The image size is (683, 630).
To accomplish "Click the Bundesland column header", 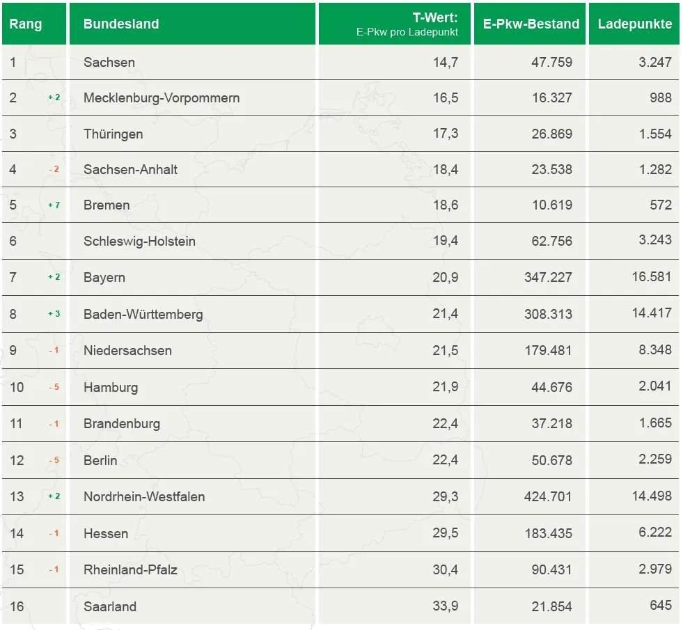I will tap(121, 24).
